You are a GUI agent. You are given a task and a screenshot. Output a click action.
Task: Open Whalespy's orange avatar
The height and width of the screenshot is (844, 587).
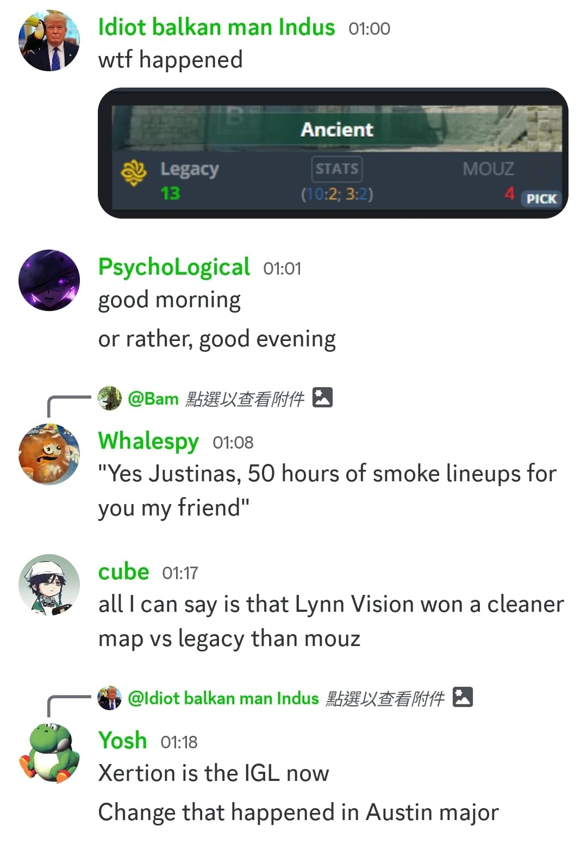[x=49, y=454]
